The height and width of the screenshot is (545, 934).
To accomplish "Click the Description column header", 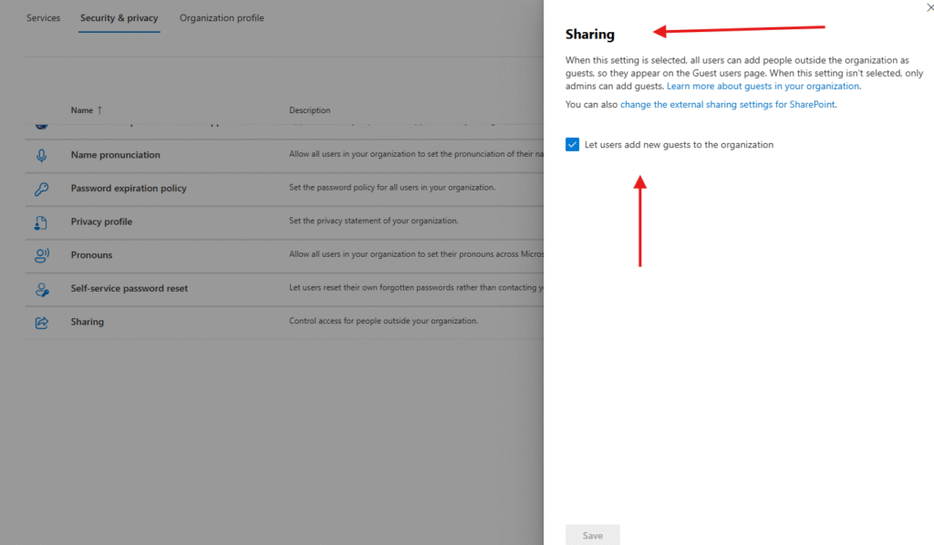I will [310, 110].
